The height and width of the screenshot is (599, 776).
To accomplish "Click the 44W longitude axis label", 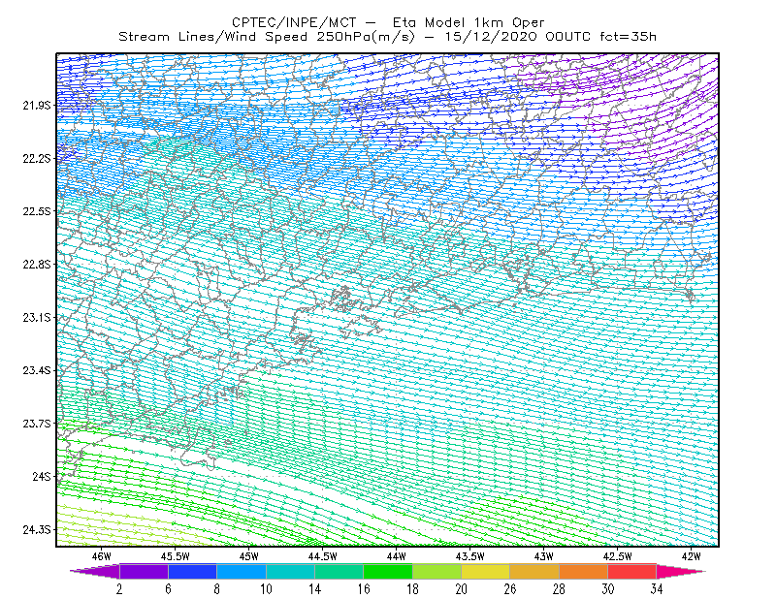I will [x=397, y=556].
